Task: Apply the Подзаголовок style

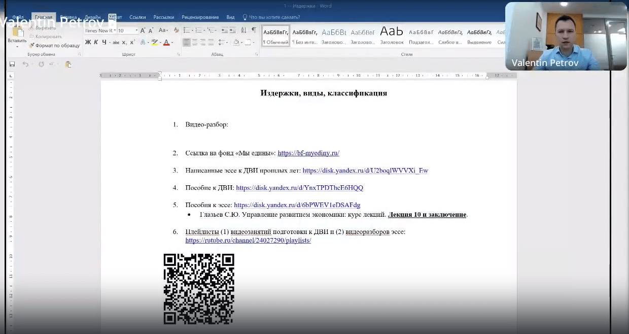Action: (421, 36)
